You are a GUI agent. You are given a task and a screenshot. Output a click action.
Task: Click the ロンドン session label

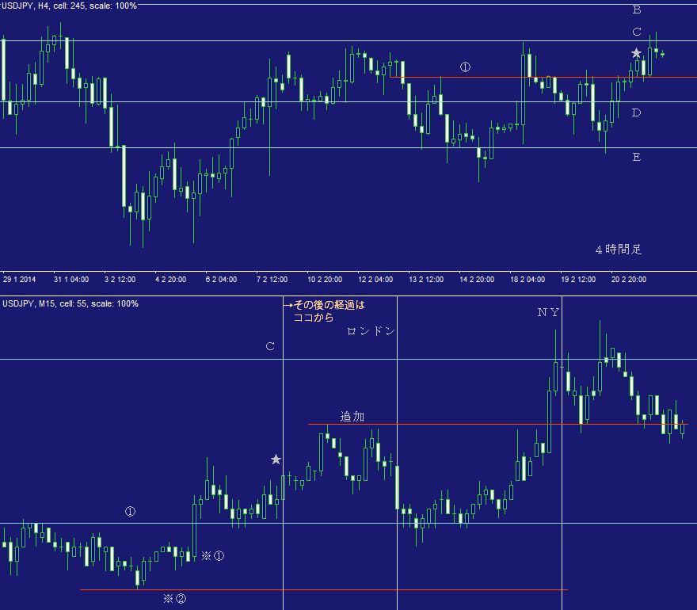click(371, 331)
